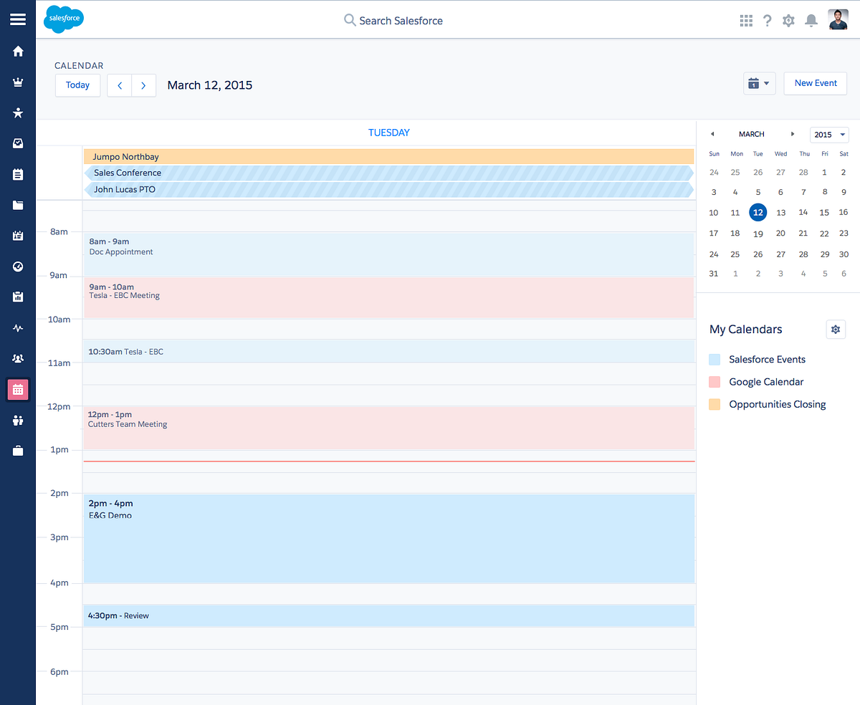Open the help question mark icon
This screenshot has height=705, width=860.
(767, 20)
